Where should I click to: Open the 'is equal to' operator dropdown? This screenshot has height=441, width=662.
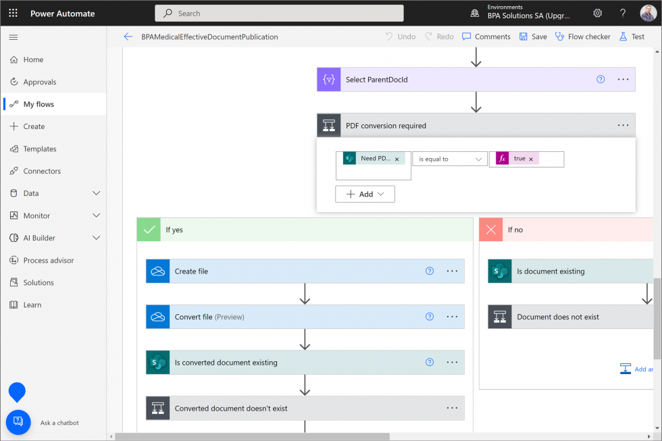[x=449, y=158]
